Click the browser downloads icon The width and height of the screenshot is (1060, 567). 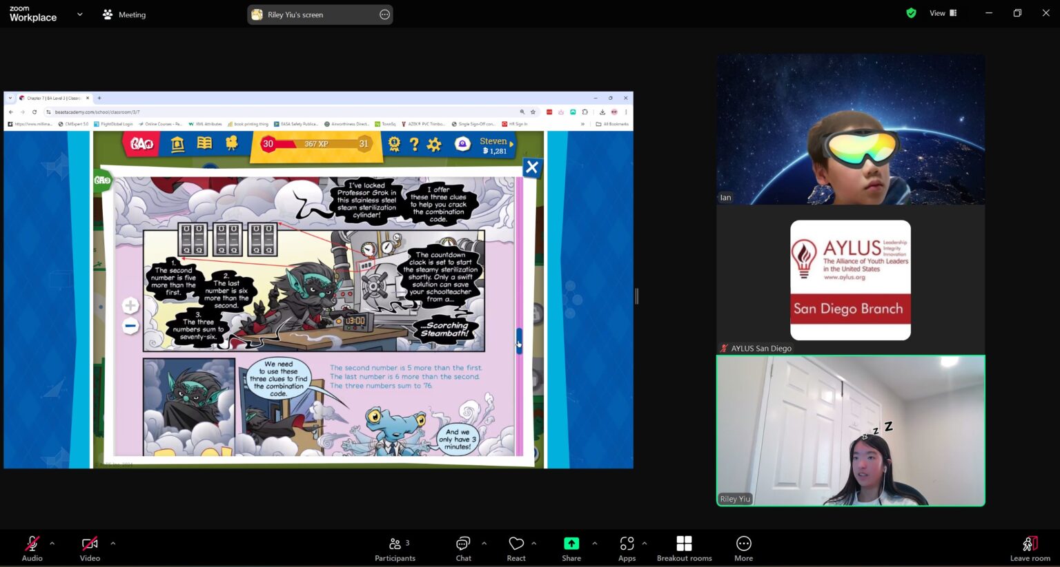(x=602, y=112)
